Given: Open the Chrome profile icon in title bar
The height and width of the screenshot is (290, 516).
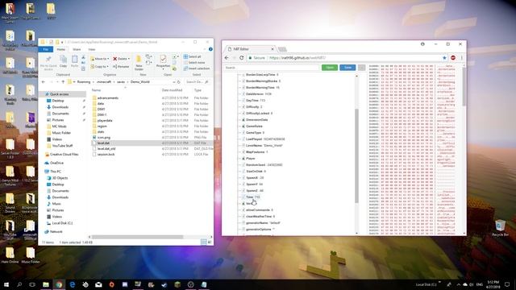Looking at the screenshot, I should click(x=422, y=43).
